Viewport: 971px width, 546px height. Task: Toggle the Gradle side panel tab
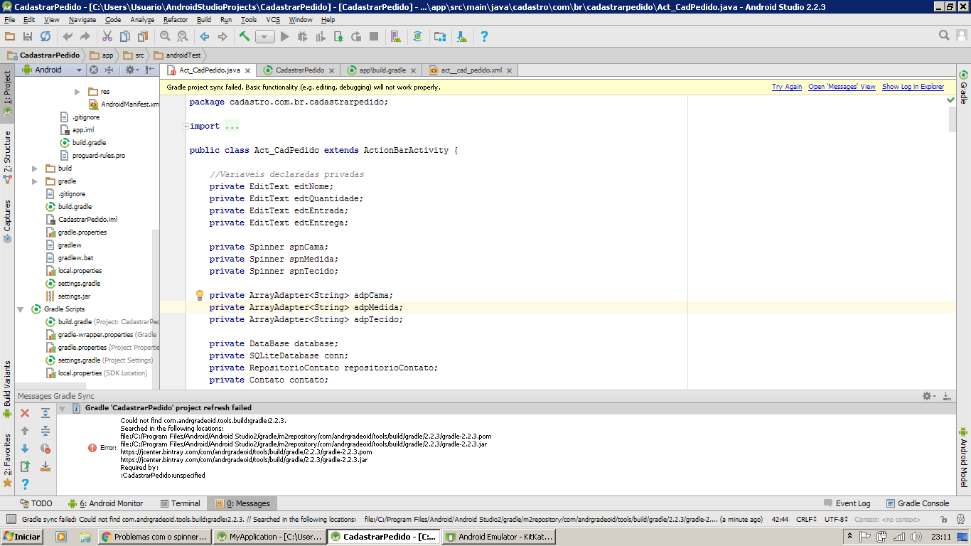[x=964, y=87]
